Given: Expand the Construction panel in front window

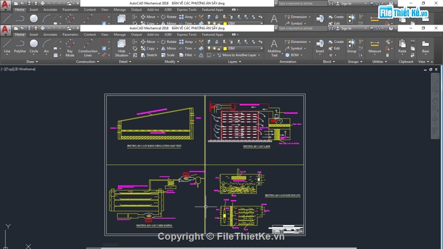Looking at the screenshot, I should click(x=88, y=62).
